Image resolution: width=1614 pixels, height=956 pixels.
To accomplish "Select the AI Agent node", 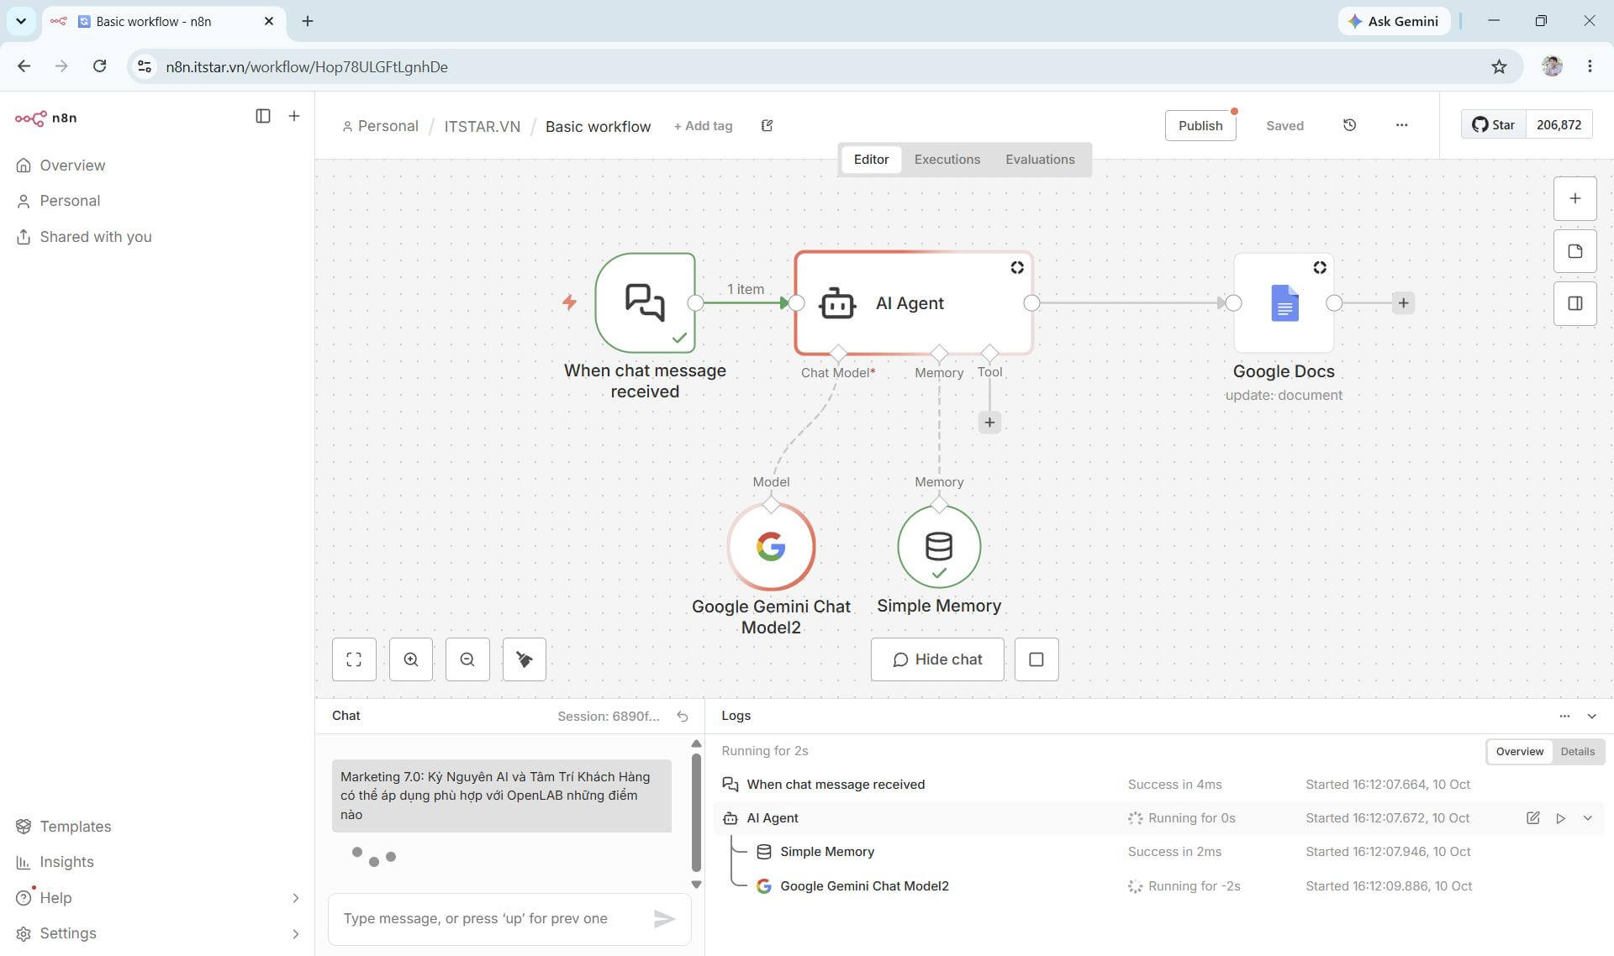I will click(x=914, y=302).
